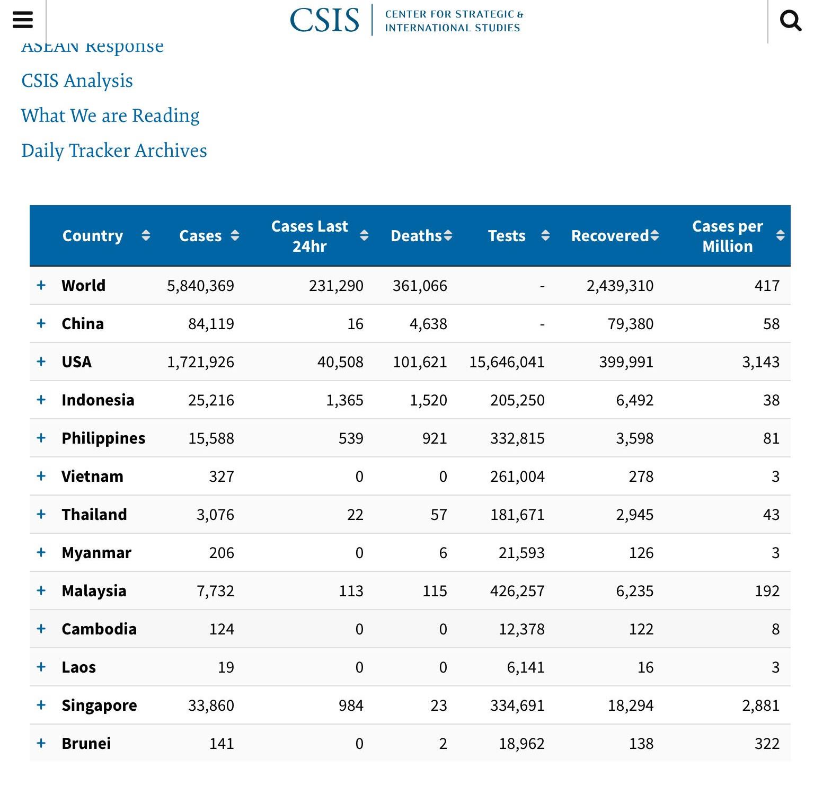The width and height of the screenshot is (814, 794).
Task: Expand the USA row with plus sign
Action: coord(41,361)
